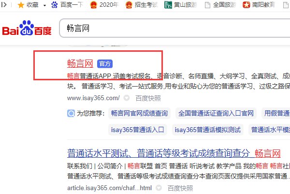Open 百度快照 for article.isay365.com result
This screenshot has width=290, height=194.
click(180, 188)
